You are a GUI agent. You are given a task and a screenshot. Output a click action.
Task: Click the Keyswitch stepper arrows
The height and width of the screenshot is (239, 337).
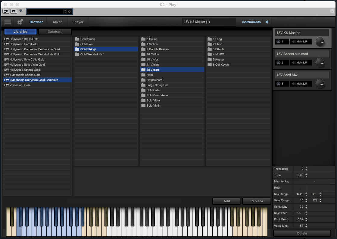point(306,213)
